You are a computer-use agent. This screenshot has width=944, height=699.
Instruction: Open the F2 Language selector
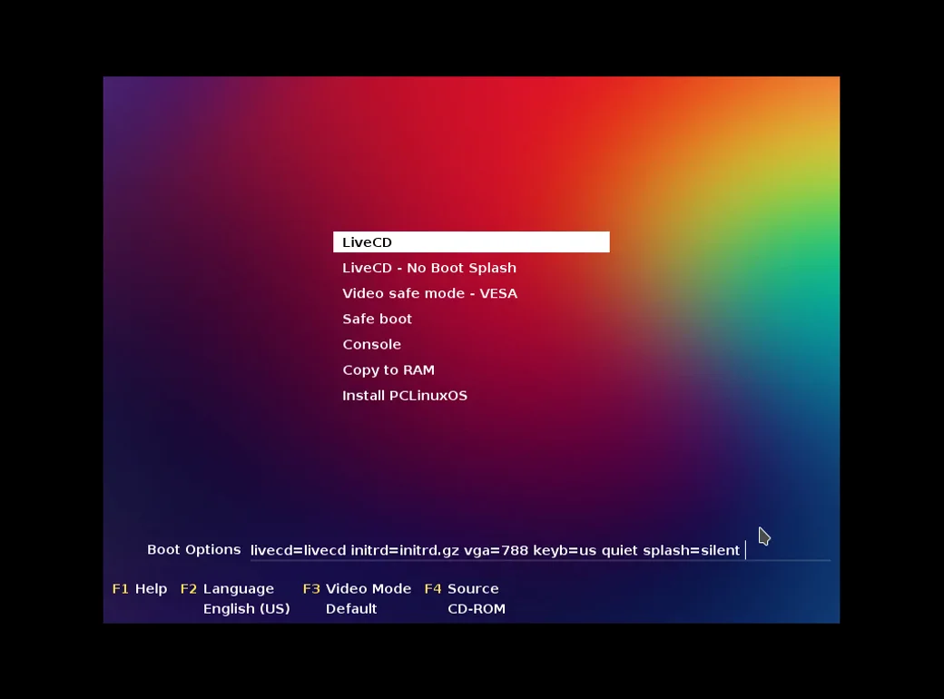point(227,589)
